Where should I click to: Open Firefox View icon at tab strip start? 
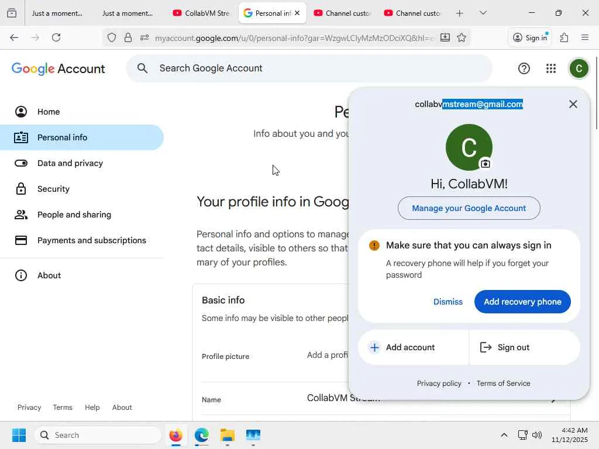[12, 13]
